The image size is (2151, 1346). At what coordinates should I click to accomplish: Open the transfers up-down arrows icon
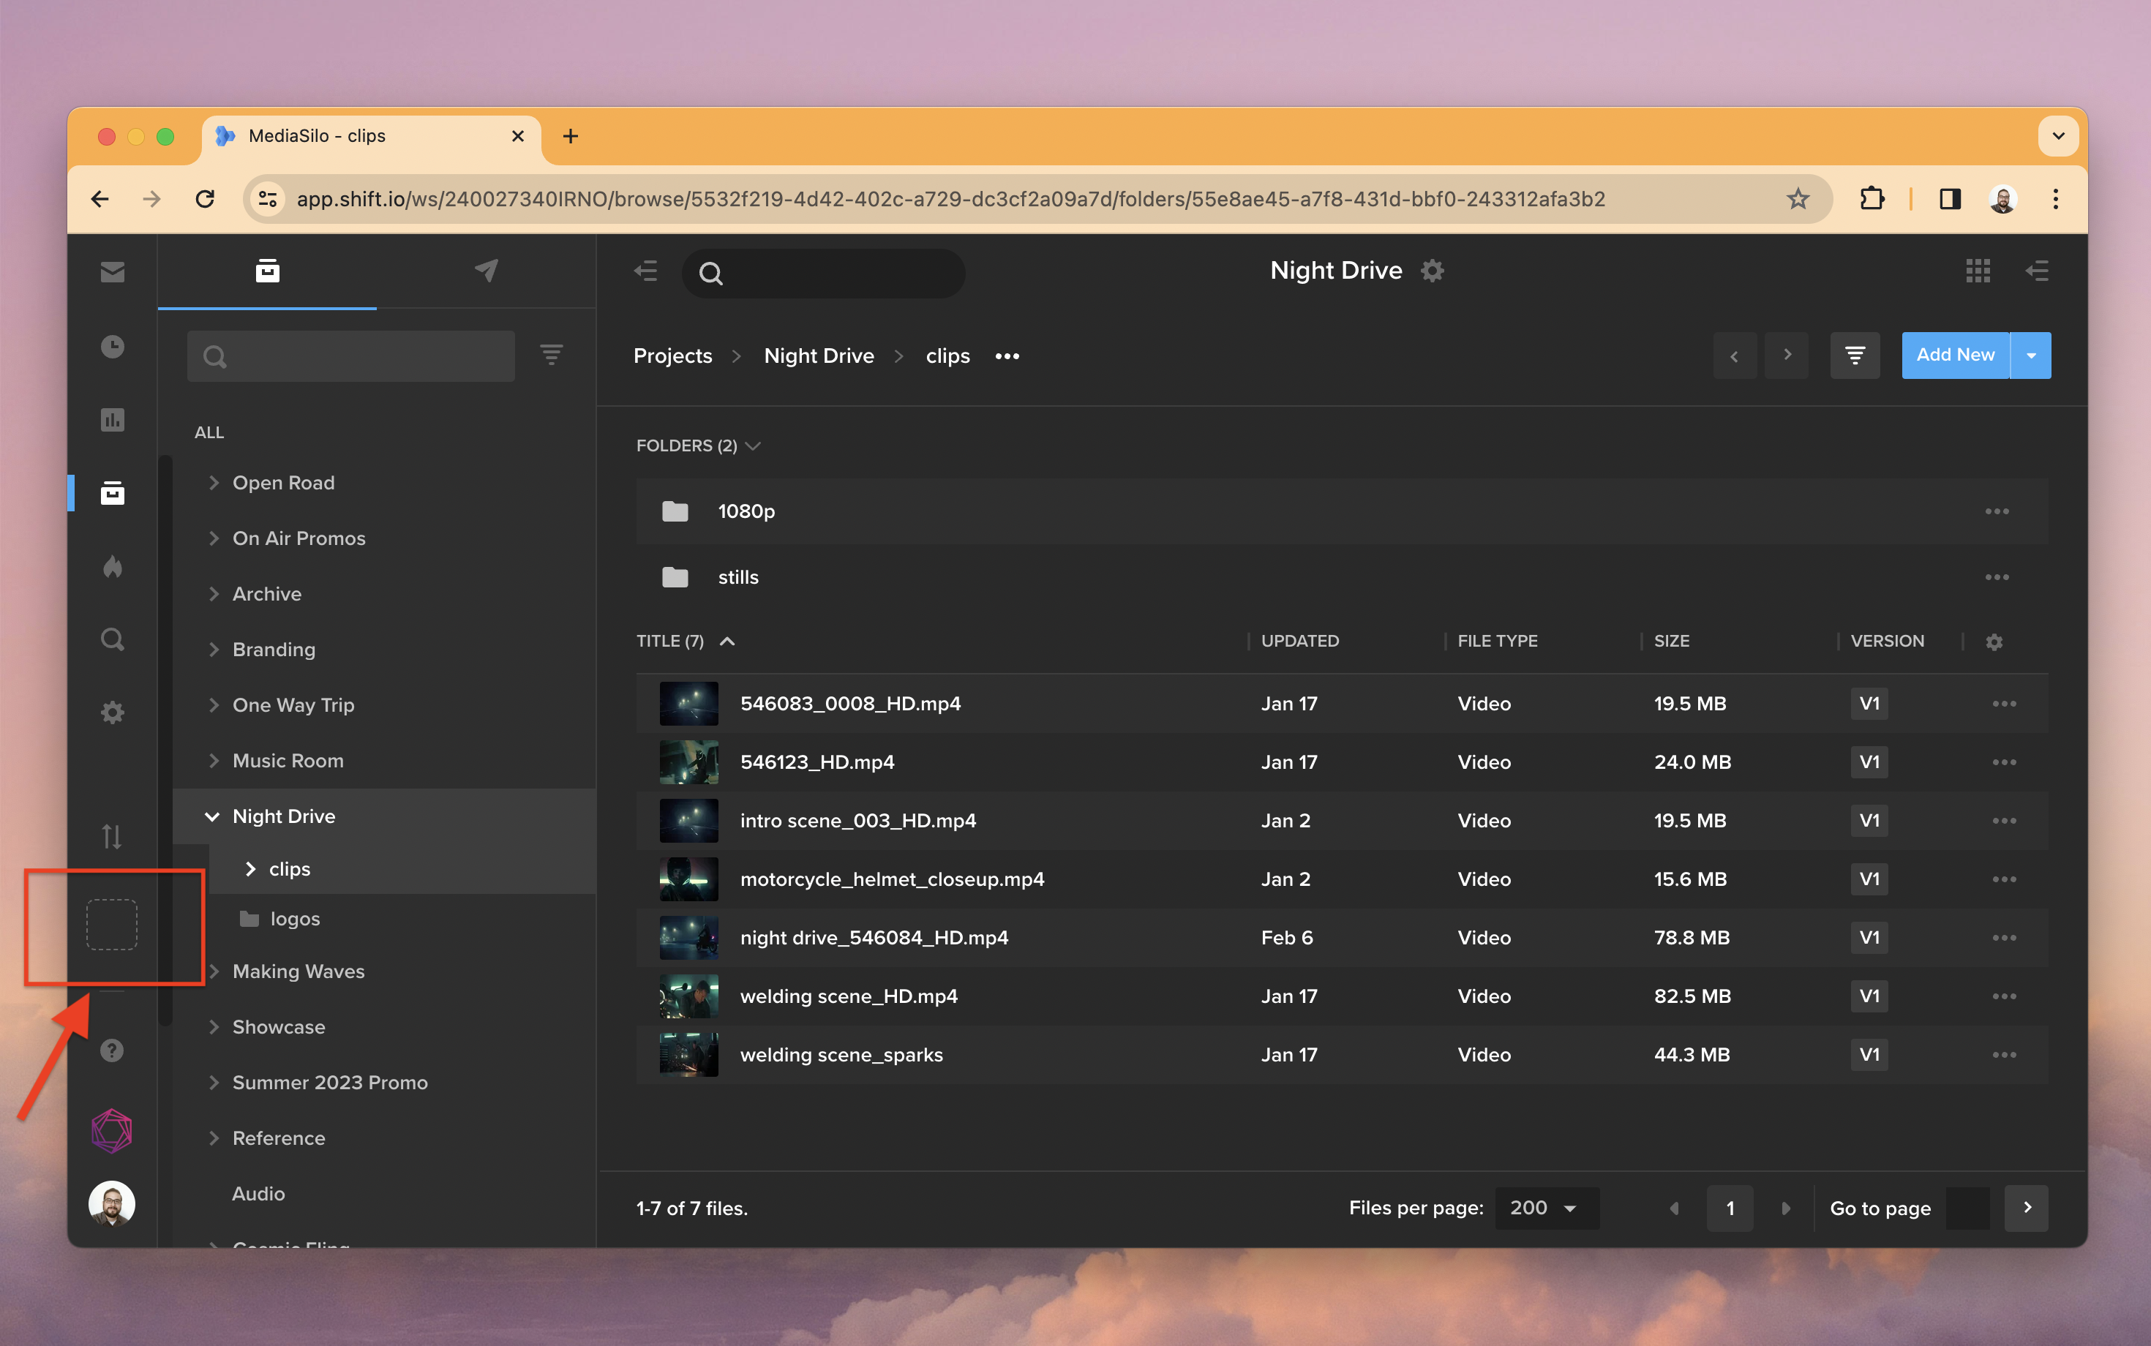112,836
